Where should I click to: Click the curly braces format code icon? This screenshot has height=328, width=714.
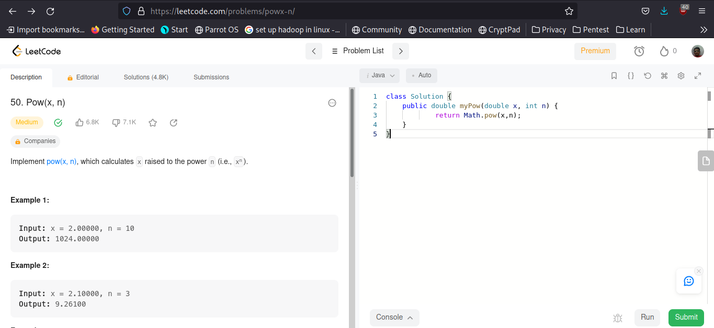tap(631, 76)
